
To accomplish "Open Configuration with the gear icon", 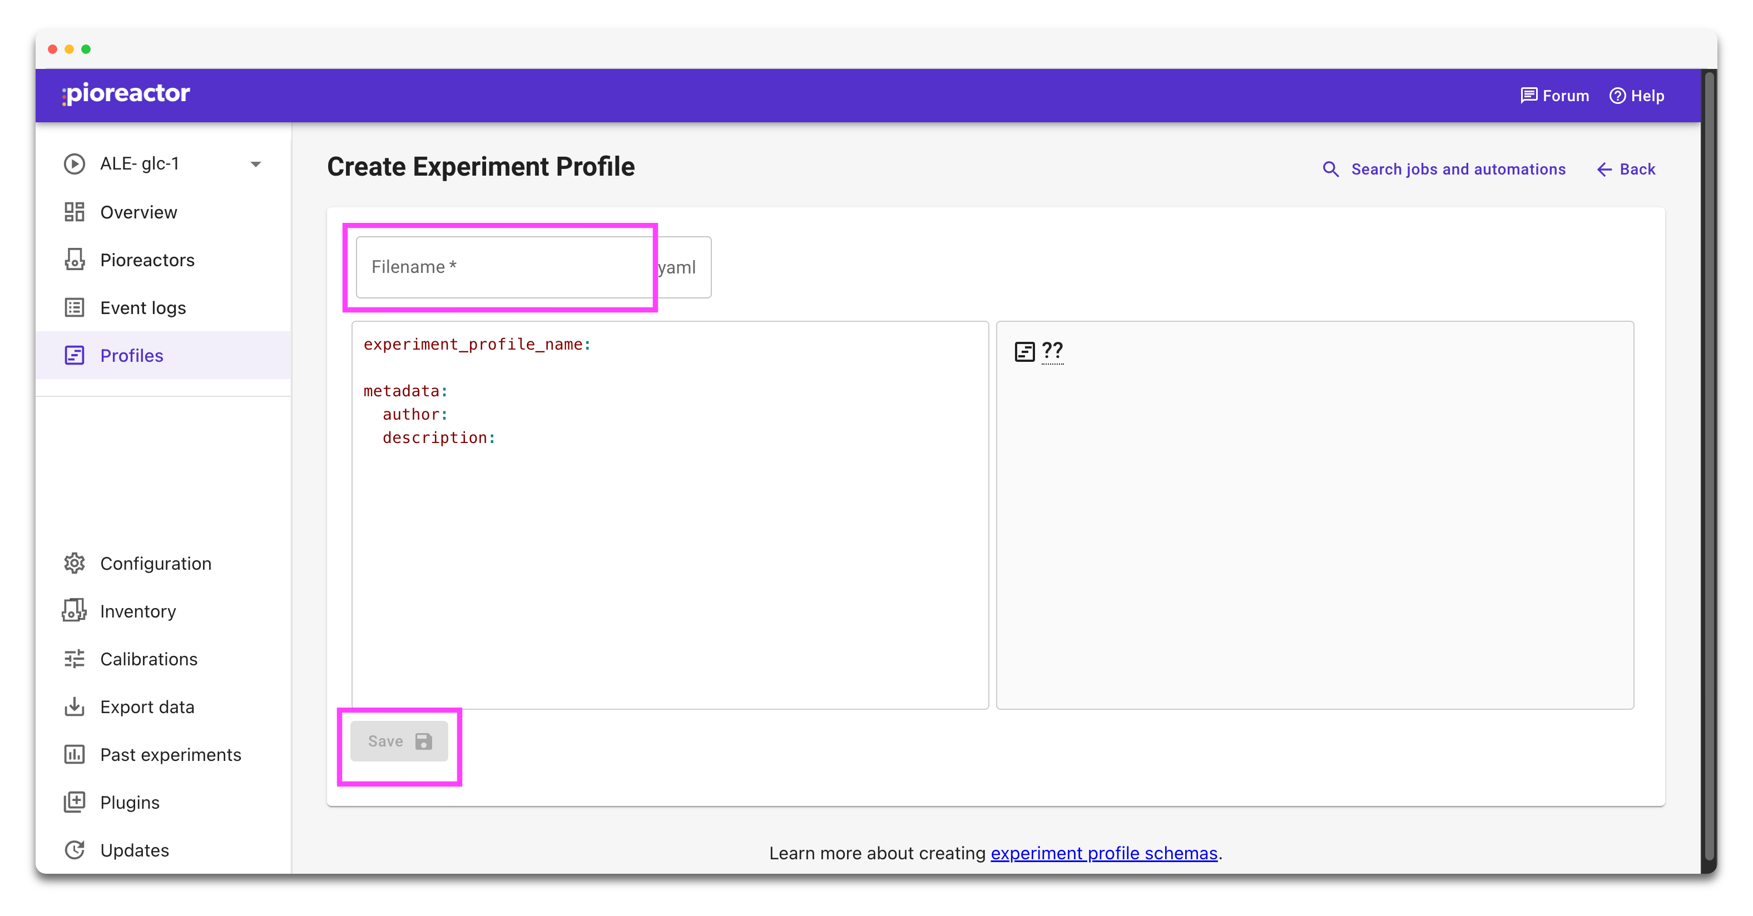I will 74,563.
